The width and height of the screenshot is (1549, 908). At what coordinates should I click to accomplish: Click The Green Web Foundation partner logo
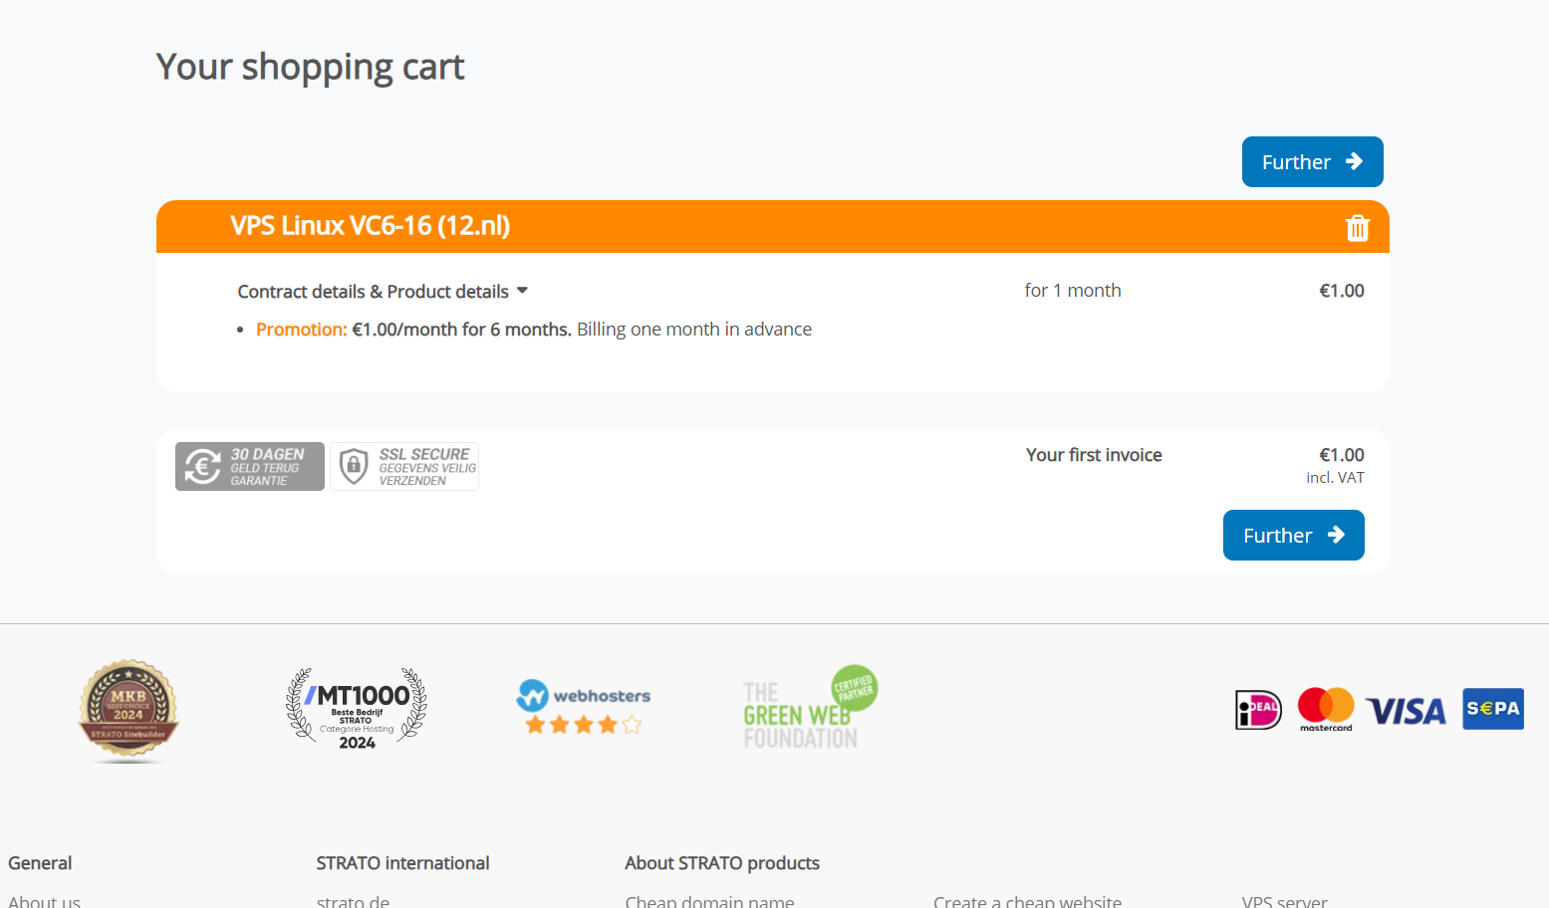coord(809,708)
